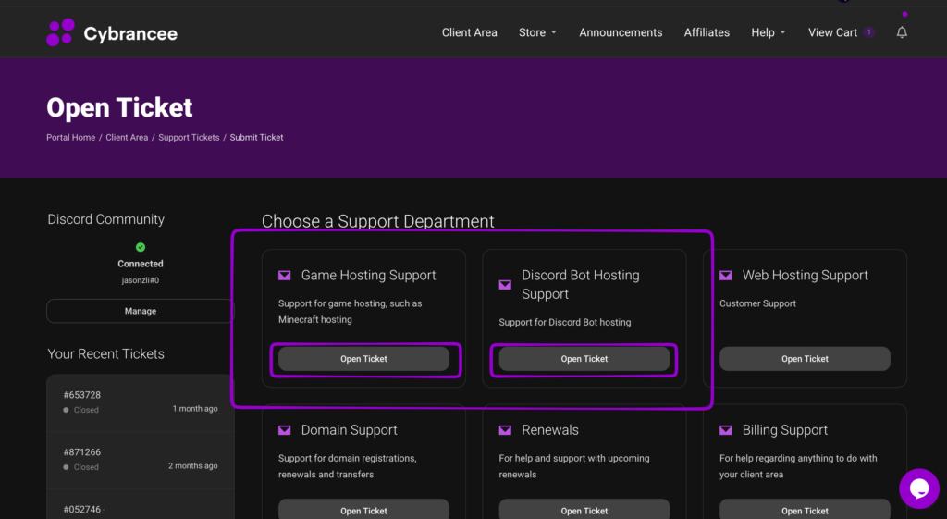Click the cart item count badge
947x519 pixels.
tap(868, 32)
